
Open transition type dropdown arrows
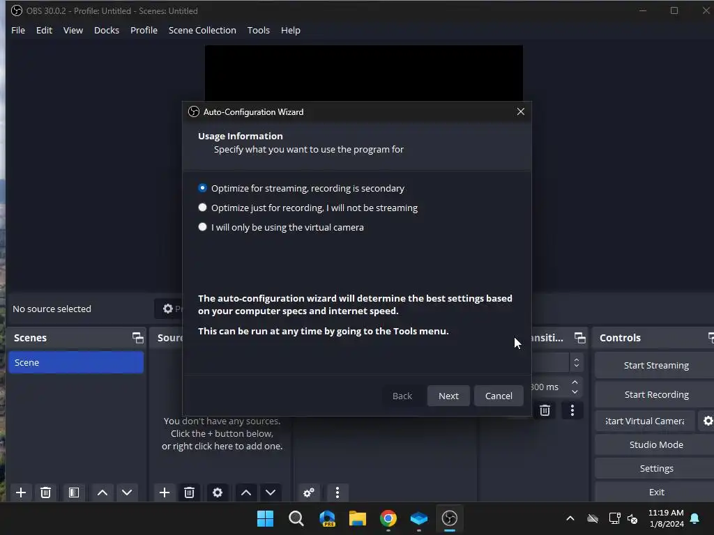(x=577, y=362)
